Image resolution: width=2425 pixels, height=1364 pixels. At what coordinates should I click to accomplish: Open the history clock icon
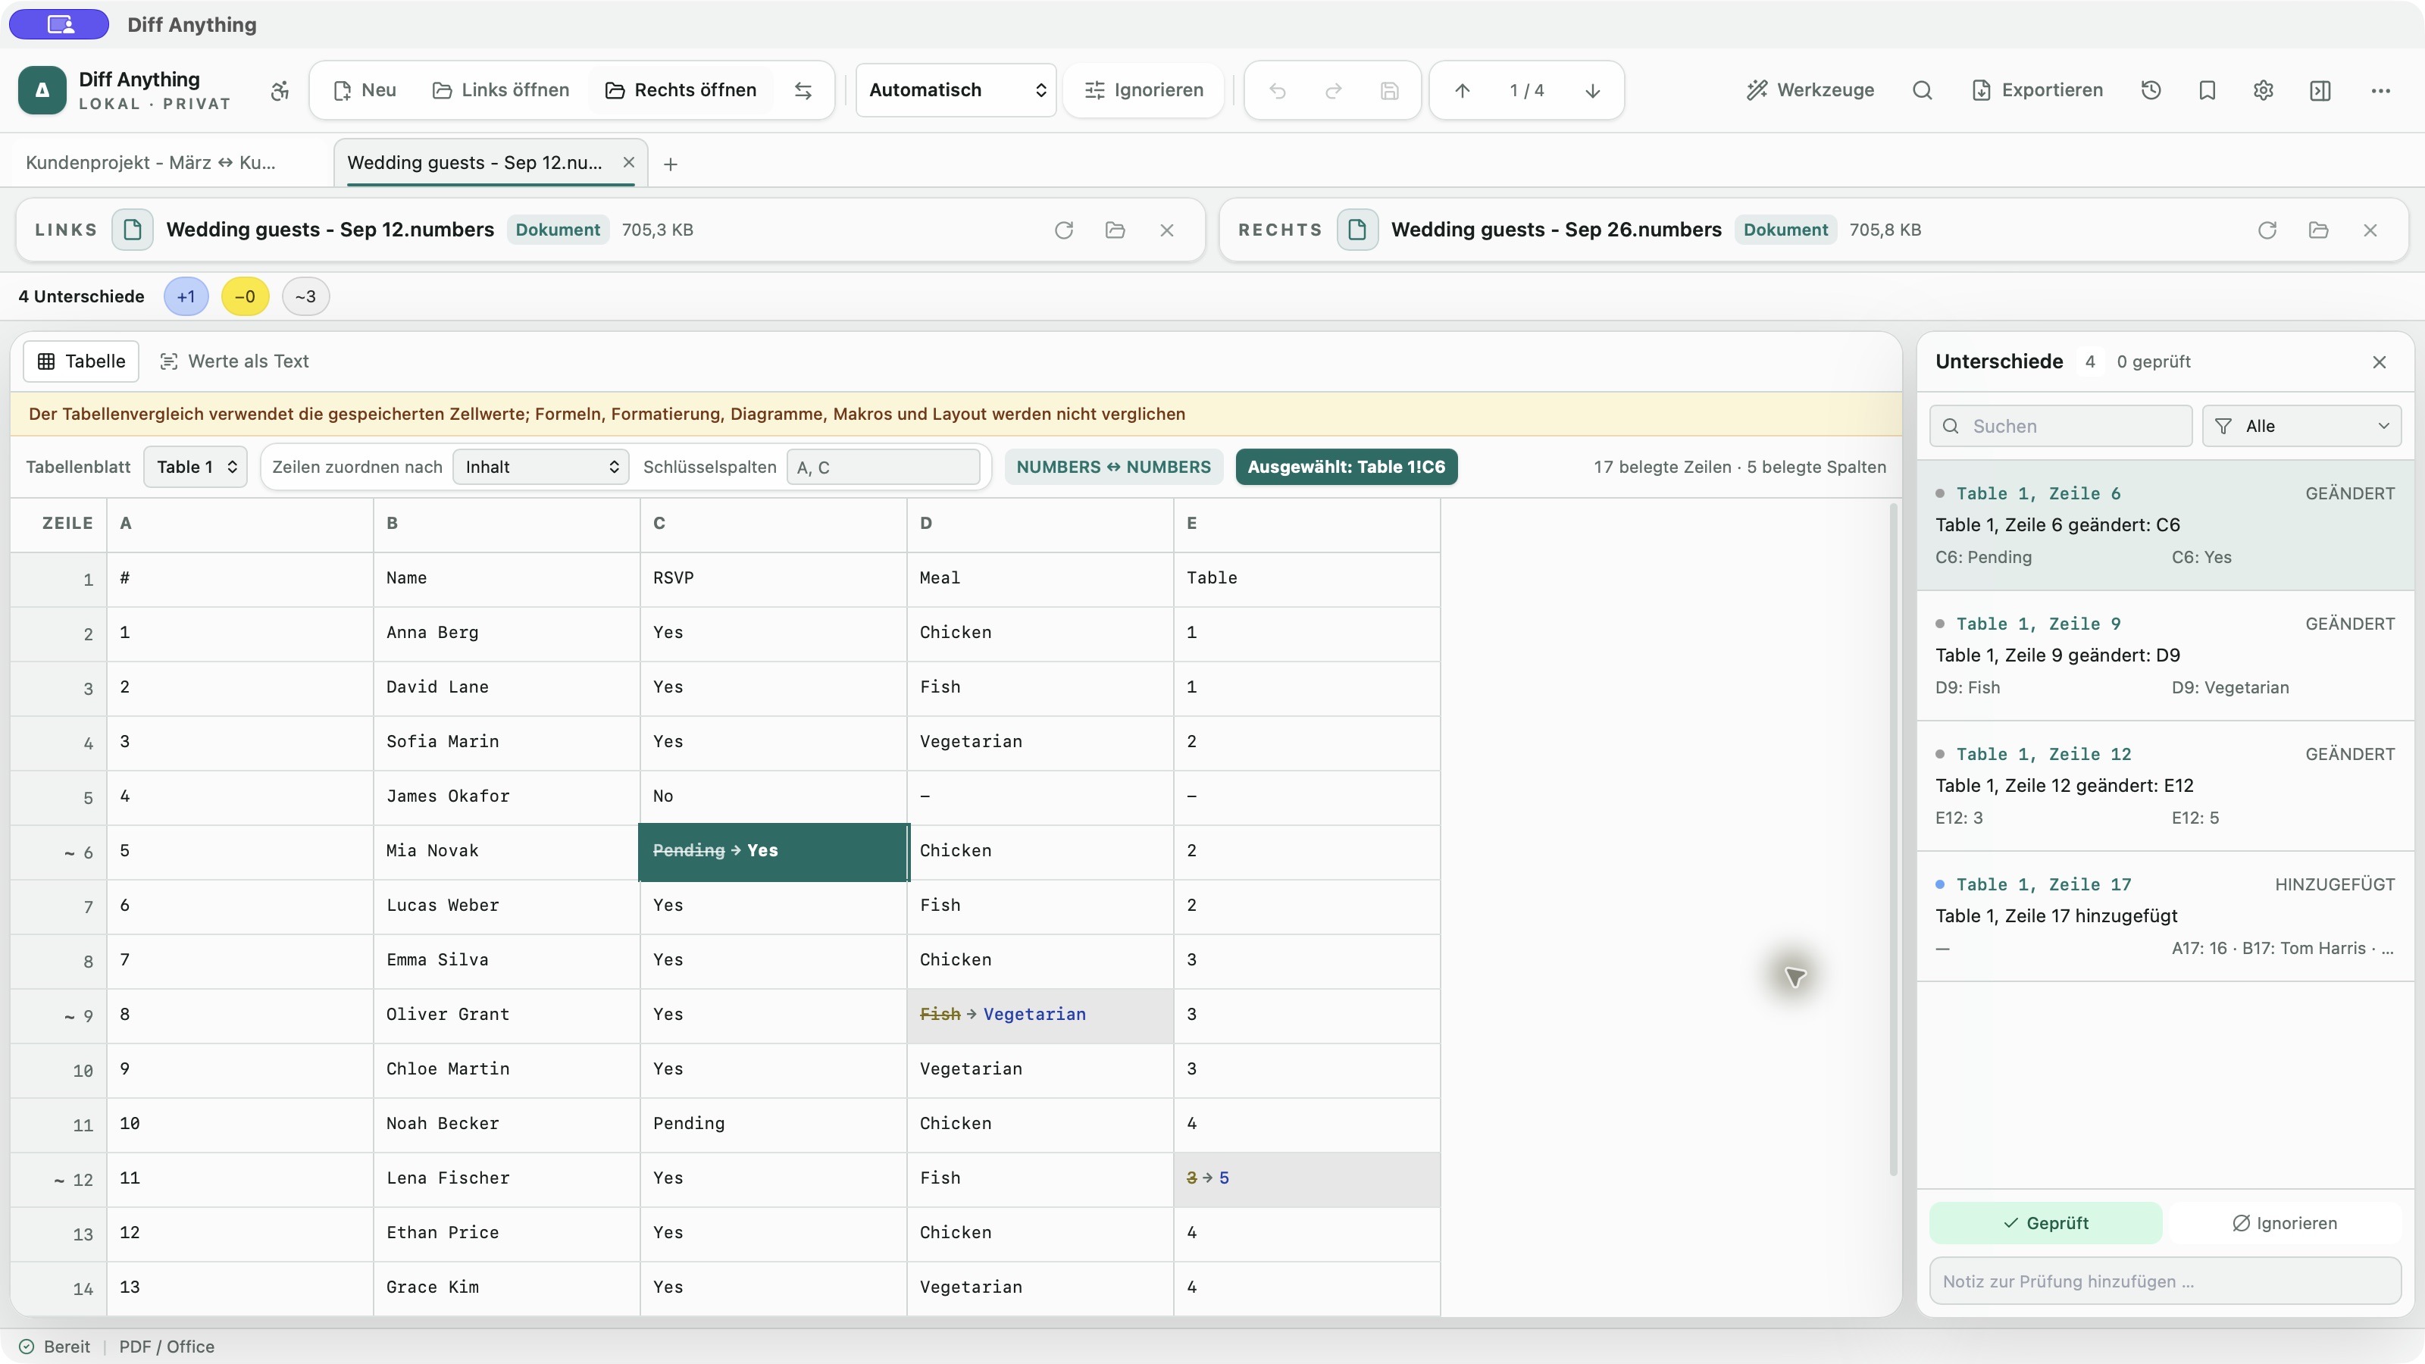tap(2151, 90)
